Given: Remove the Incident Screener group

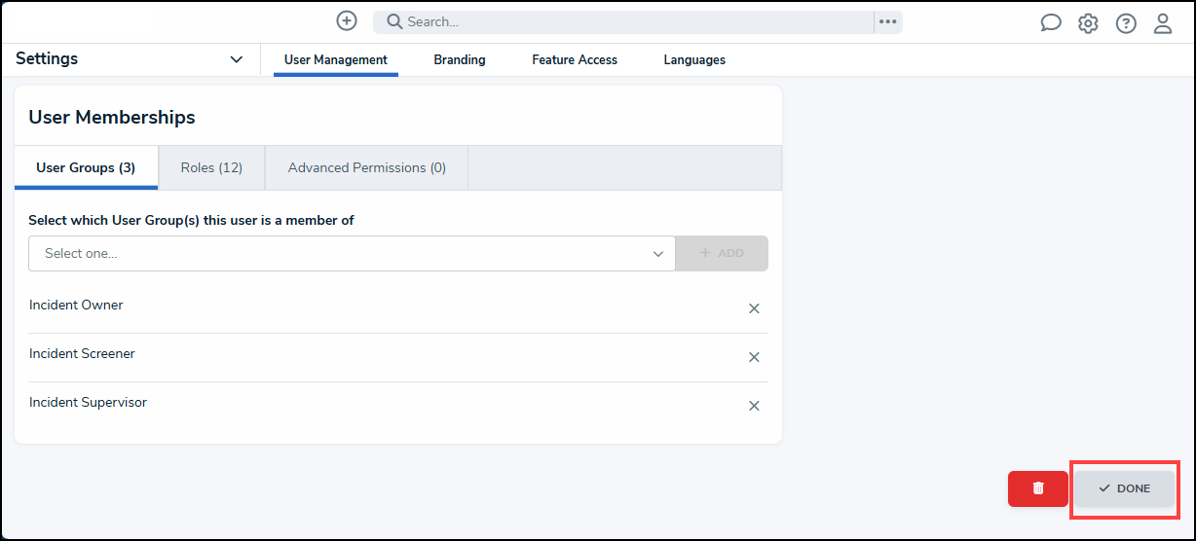Looking at the screenshot, I should [754, 357].
